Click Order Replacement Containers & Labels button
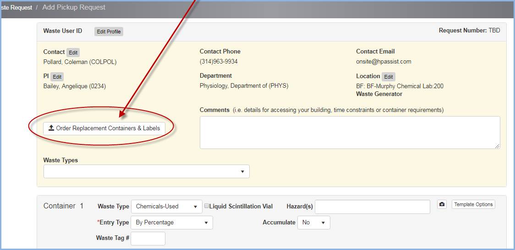This screenshot has height=250, width=515. click(104, 128)
